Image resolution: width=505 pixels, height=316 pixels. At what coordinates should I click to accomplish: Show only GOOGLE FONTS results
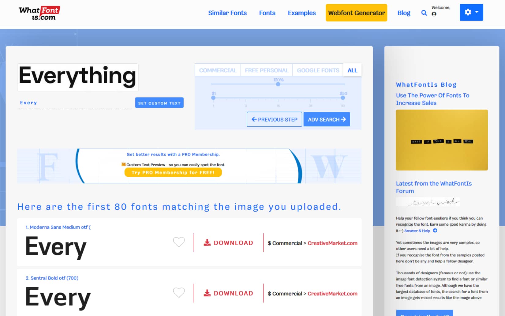pos(318,70)
